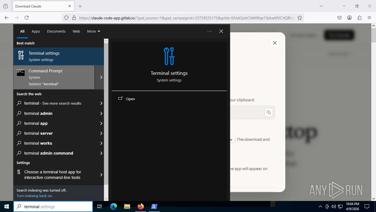Open PowerShell from the taskbar
The height and width of the screenshot is (212, 376).
click(x=154, y=206)
